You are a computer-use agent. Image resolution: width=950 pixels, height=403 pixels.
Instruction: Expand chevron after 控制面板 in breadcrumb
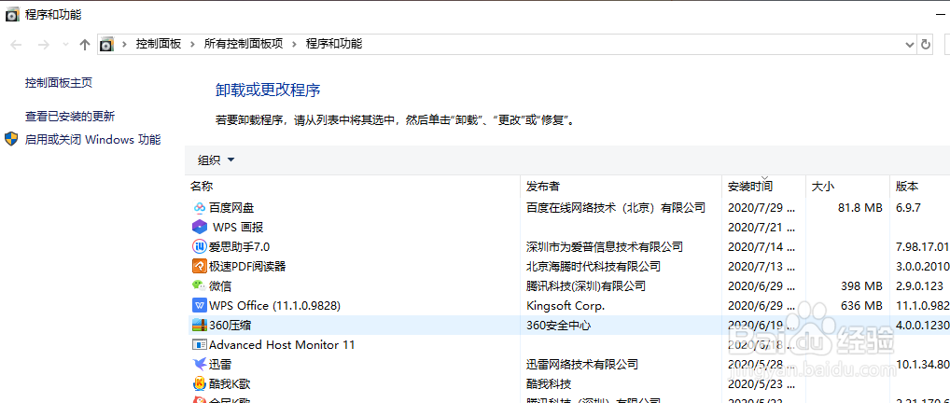192,44
